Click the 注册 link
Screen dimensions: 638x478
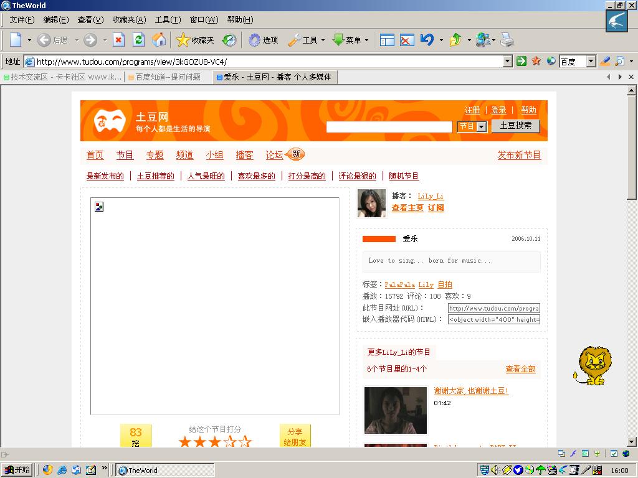click(472, 110)
